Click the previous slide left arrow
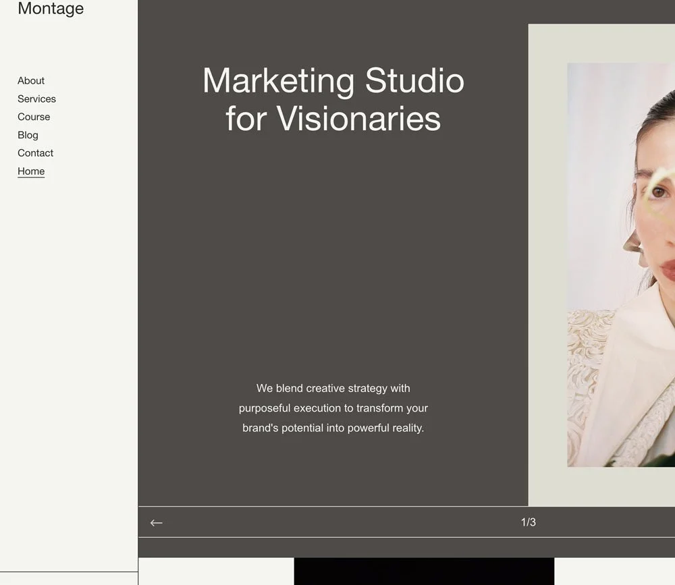 tap(157, 522)
